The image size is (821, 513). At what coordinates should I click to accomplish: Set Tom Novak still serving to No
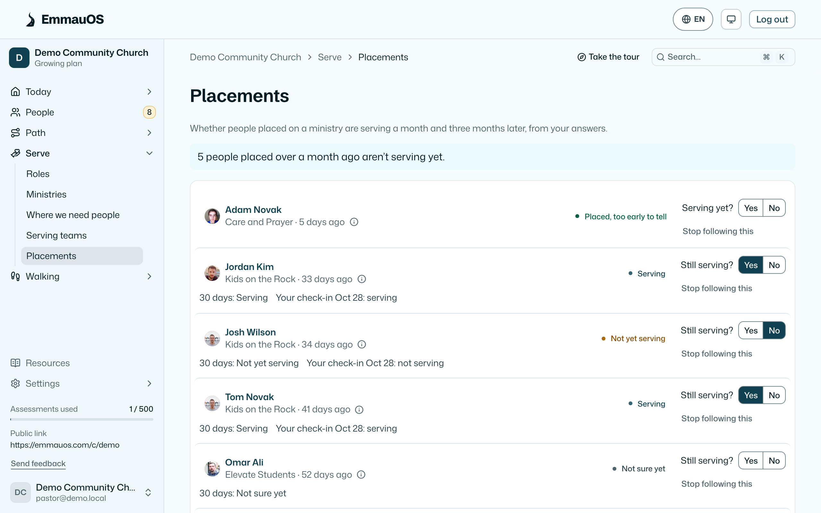pos(774,395)
